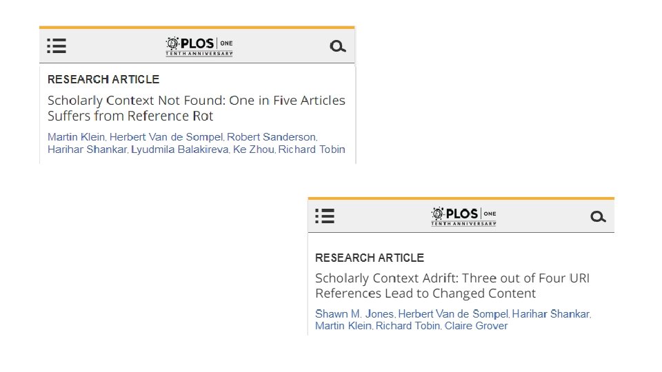Click the PLOS ONE logo in top article
This screenshot has height=372, width=662.
click(199, 46)
